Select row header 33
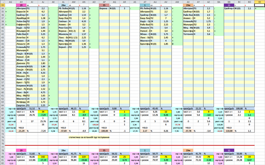Image resolution: width=265 pixels, height=165 pixels. [x=3, y=5]
